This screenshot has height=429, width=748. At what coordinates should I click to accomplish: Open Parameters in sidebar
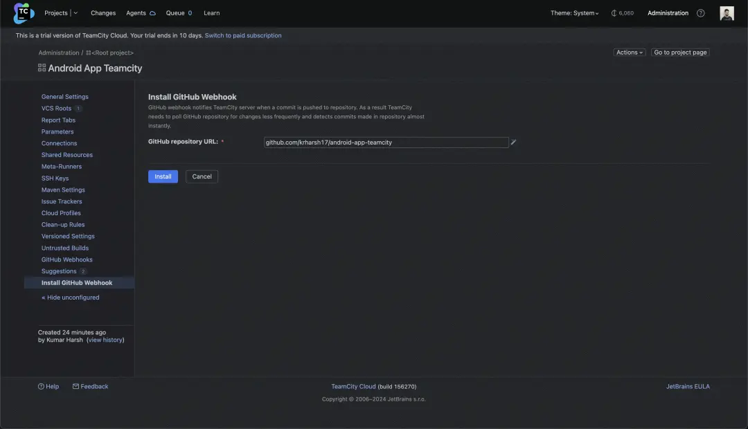pos(57,131)
